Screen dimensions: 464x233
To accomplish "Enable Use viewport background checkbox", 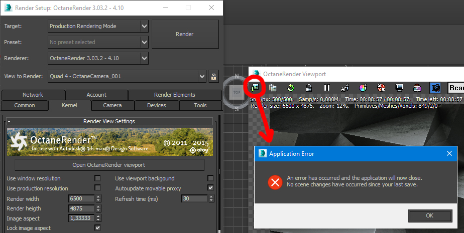I will tap(210, 178).
